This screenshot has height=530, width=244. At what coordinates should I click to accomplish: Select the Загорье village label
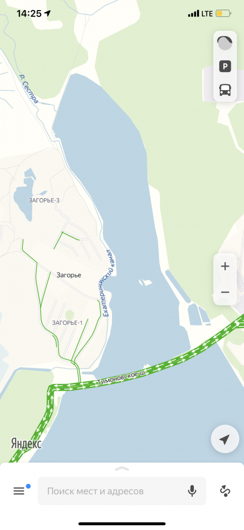(69, 275)
